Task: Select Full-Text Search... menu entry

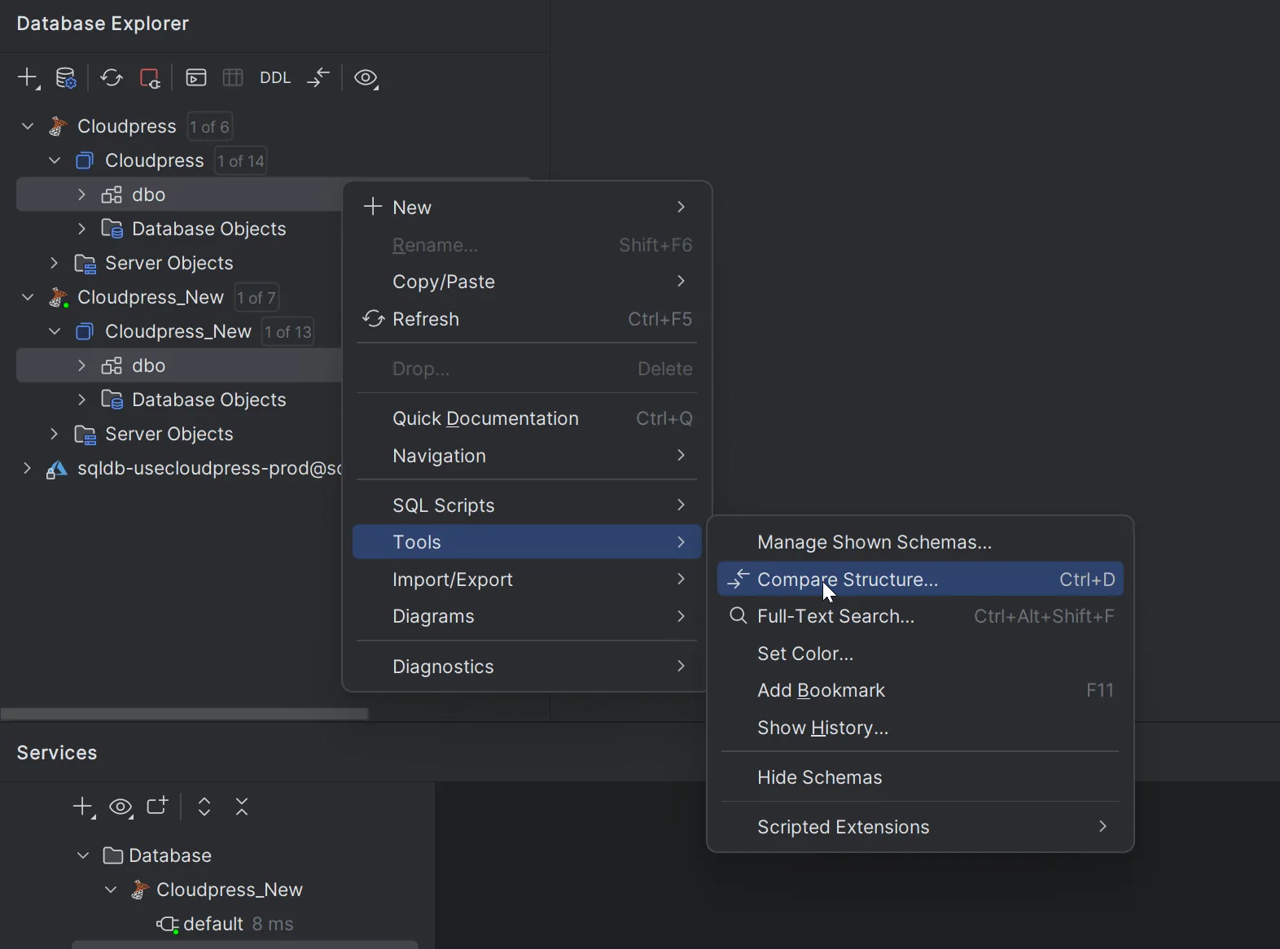Action: point(920,616)
